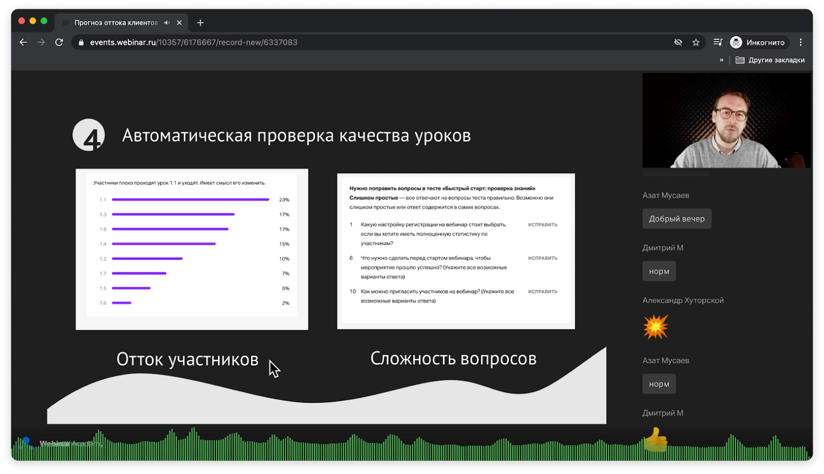Expand hidden bookmarks with double chevron
The height and width of the screenshot is (474, 824).
click(721, 60)
